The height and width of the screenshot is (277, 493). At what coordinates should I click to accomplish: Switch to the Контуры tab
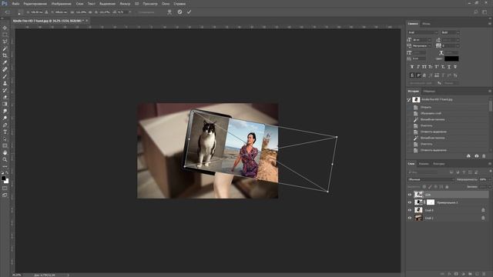point(438,164)
